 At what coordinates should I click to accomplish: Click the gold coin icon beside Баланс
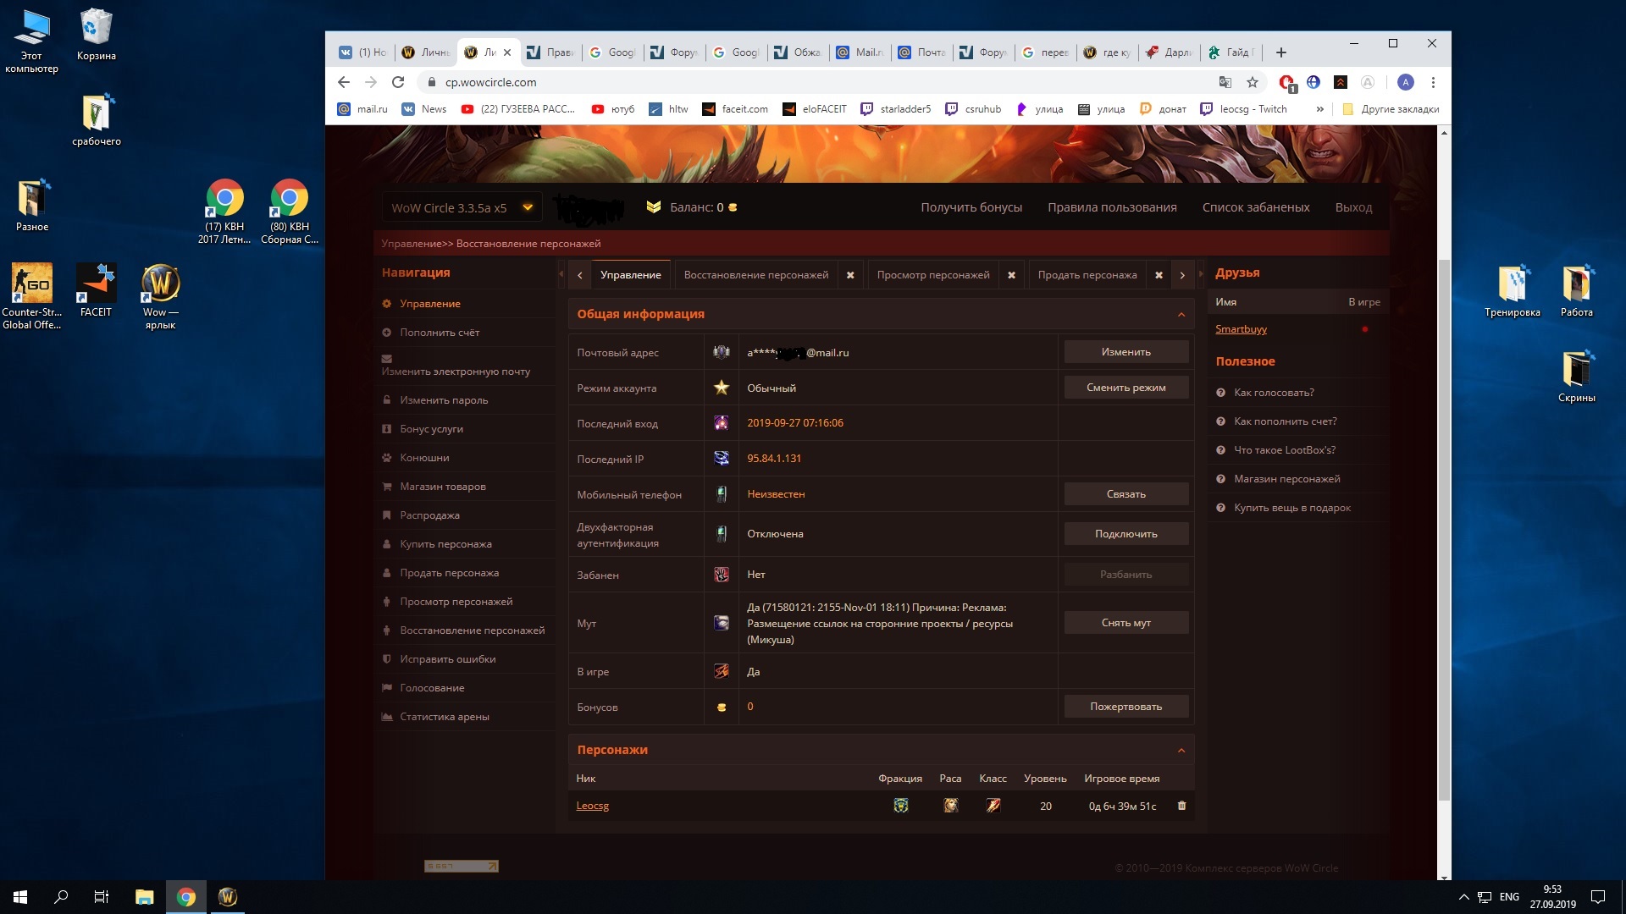pyautogui.click(x=733, y=207)
